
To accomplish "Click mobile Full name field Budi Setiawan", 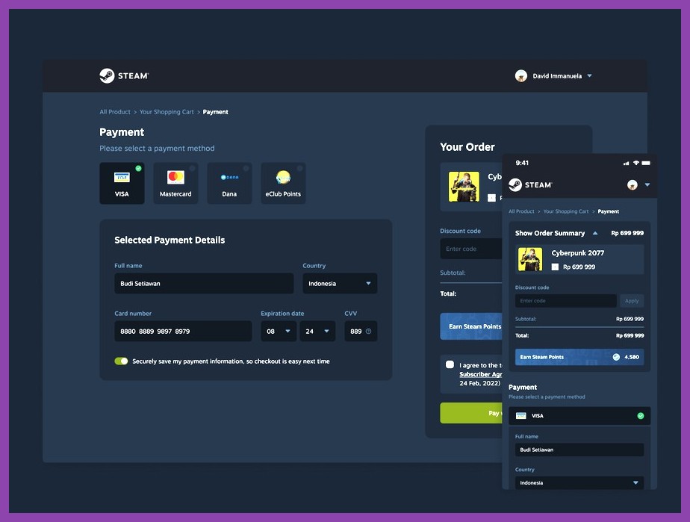I will coord(579,450).
